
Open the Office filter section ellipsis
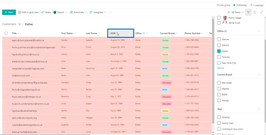coord(259,31)
